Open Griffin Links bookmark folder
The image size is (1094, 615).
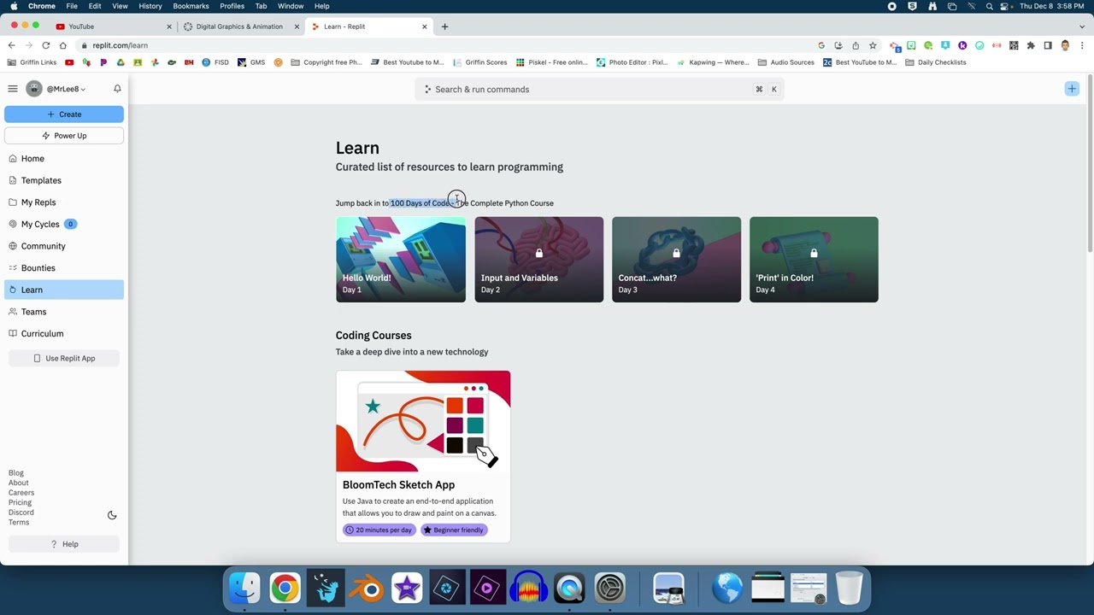pos(32,62)
